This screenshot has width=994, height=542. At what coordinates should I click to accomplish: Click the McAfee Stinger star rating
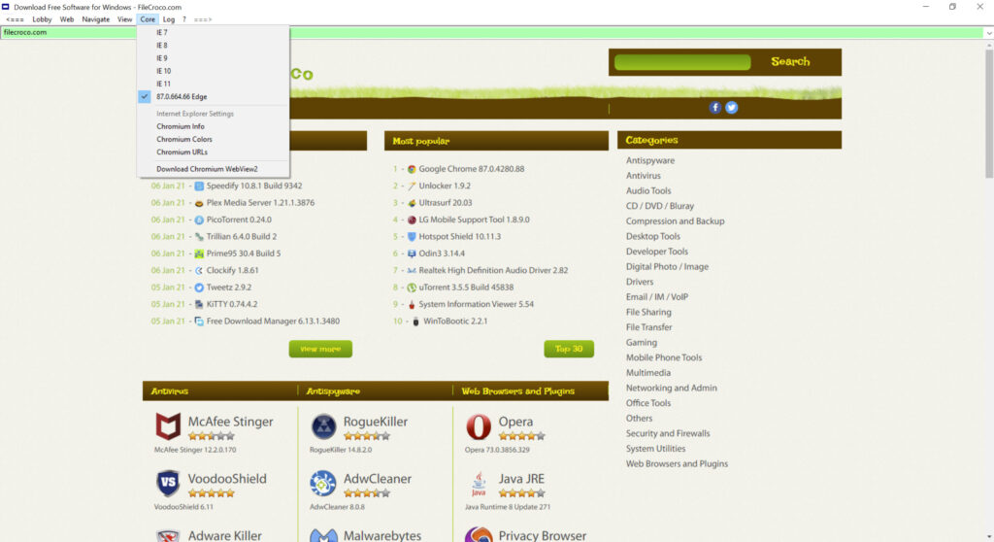pos(212,436)
